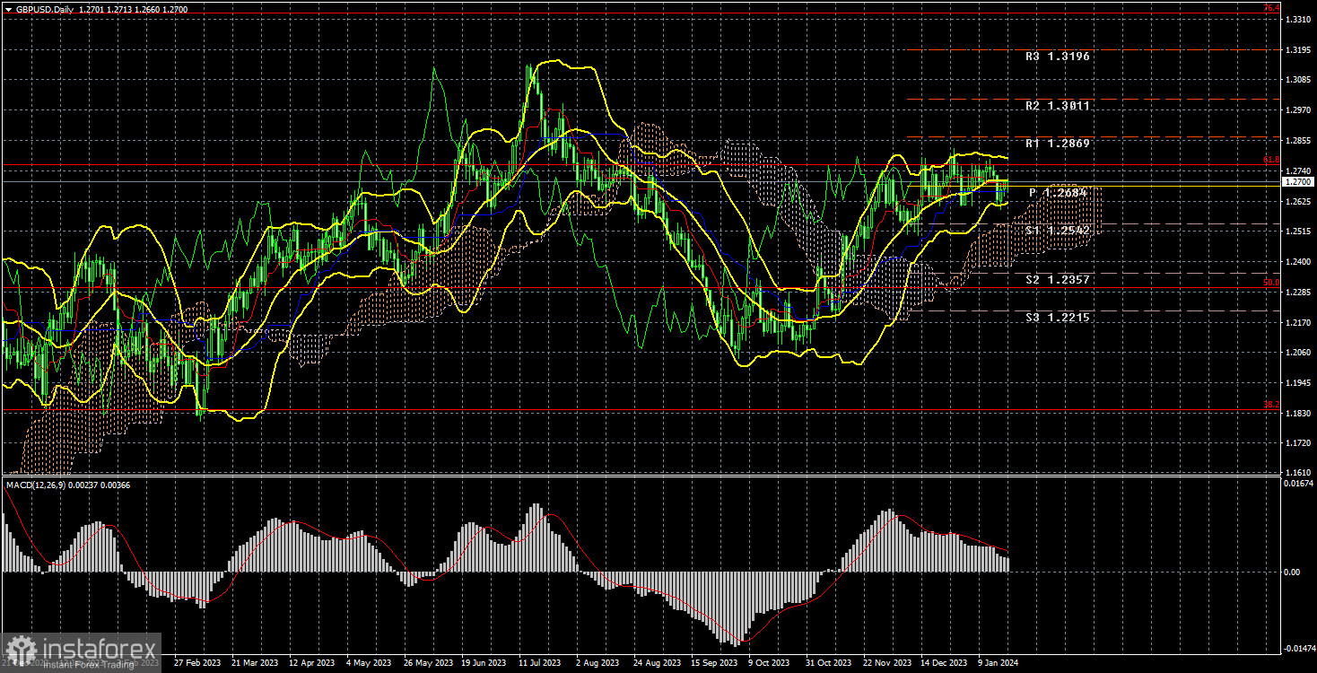The width and height of the screenshot is (1317, 673).
Task: Click the 1.2625 price axis value
Action: tap(1298, 201)
